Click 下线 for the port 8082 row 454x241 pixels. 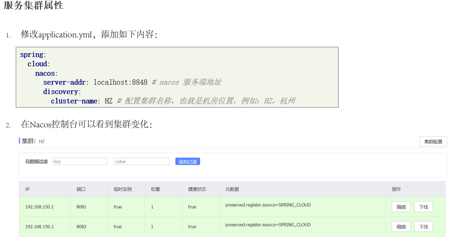tap(424, 227)
